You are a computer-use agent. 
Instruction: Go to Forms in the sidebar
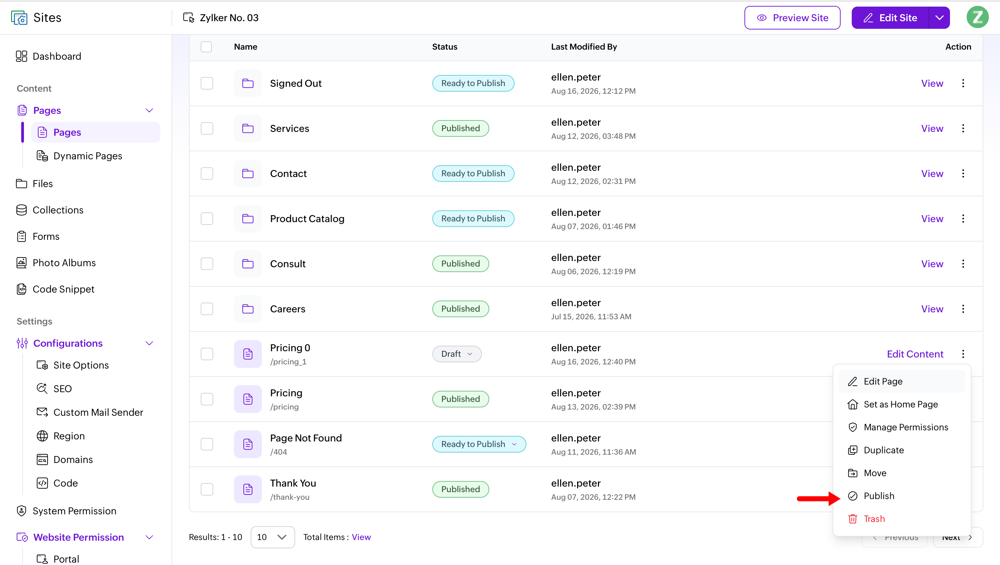click(37, 236)
